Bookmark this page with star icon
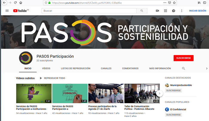209x121 pixels. (174, 3)
